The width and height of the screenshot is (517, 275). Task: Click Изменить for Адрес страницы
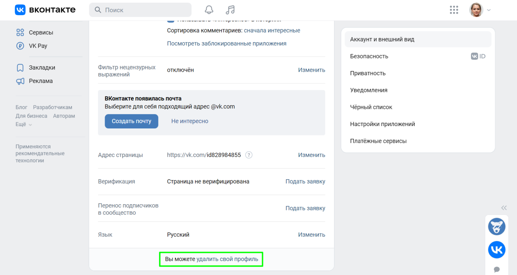pos(311,155)
